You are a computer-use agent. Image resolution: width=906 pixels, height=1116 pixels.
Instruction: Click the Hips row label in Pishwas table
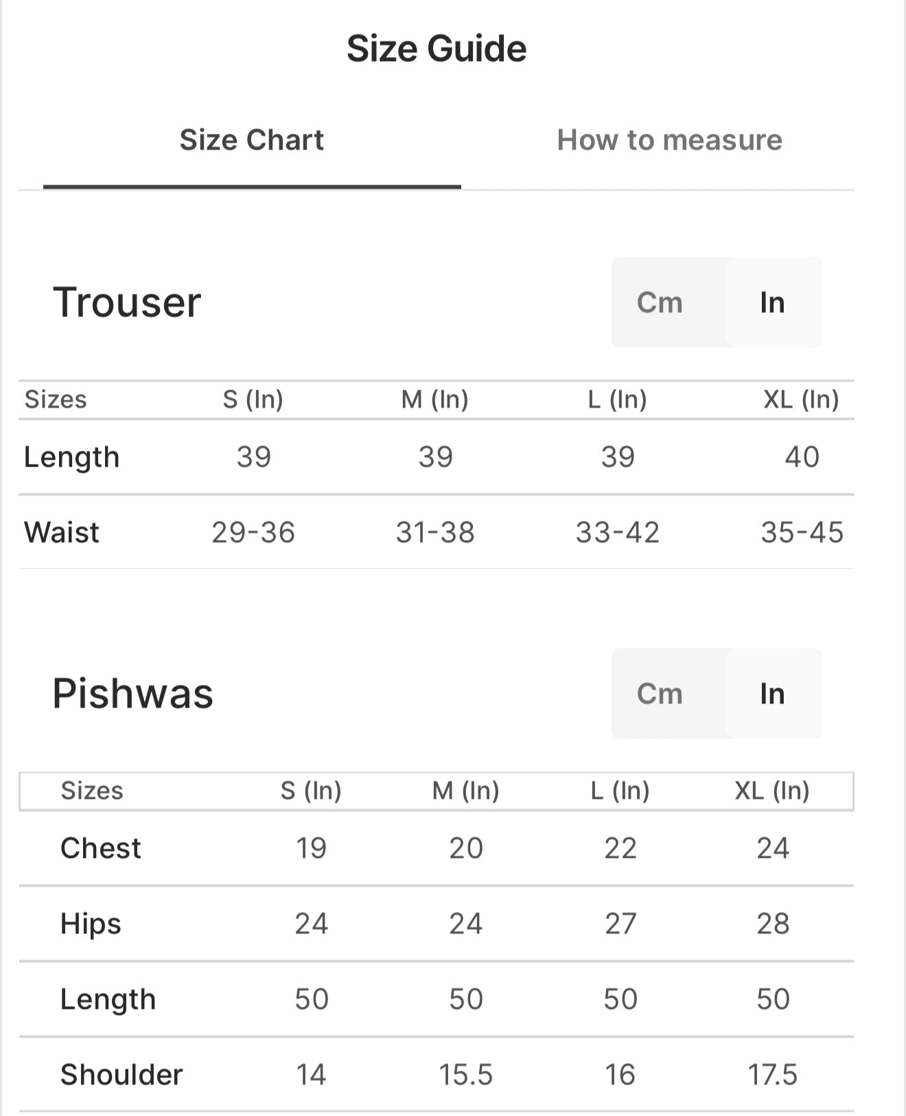(90, 924)
